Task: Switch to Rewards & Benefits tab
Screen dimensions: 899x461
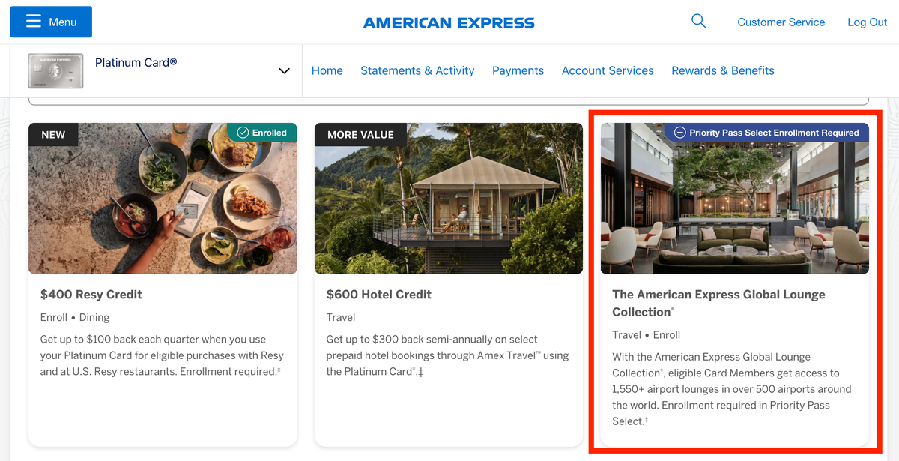Action: [x=722, y=70]
